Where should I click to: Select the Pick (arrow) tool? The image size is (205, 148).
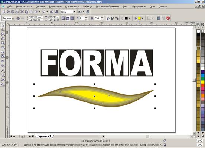(3, 26)
